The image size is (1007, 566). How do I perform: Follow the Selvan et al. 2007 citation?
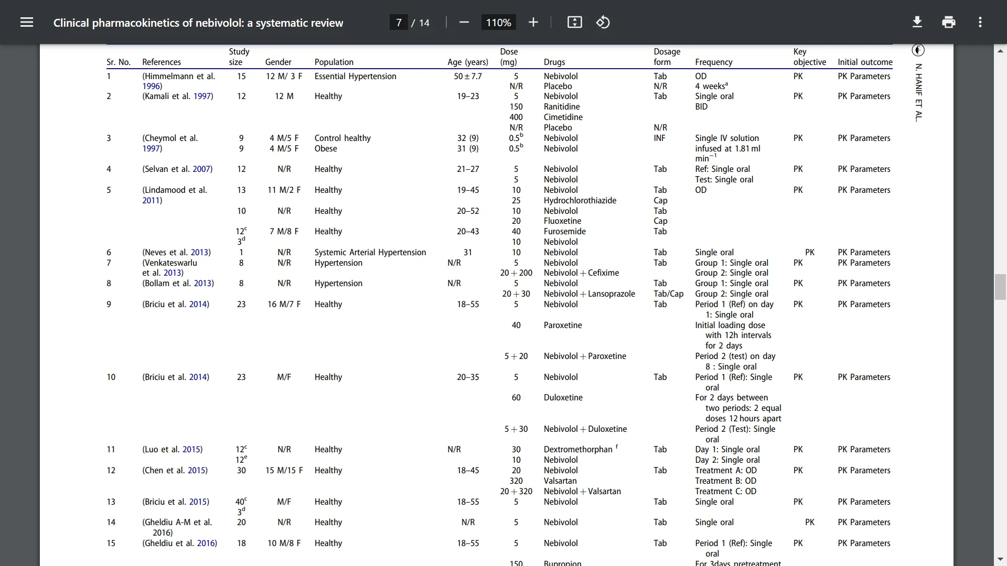coord(202,169)
